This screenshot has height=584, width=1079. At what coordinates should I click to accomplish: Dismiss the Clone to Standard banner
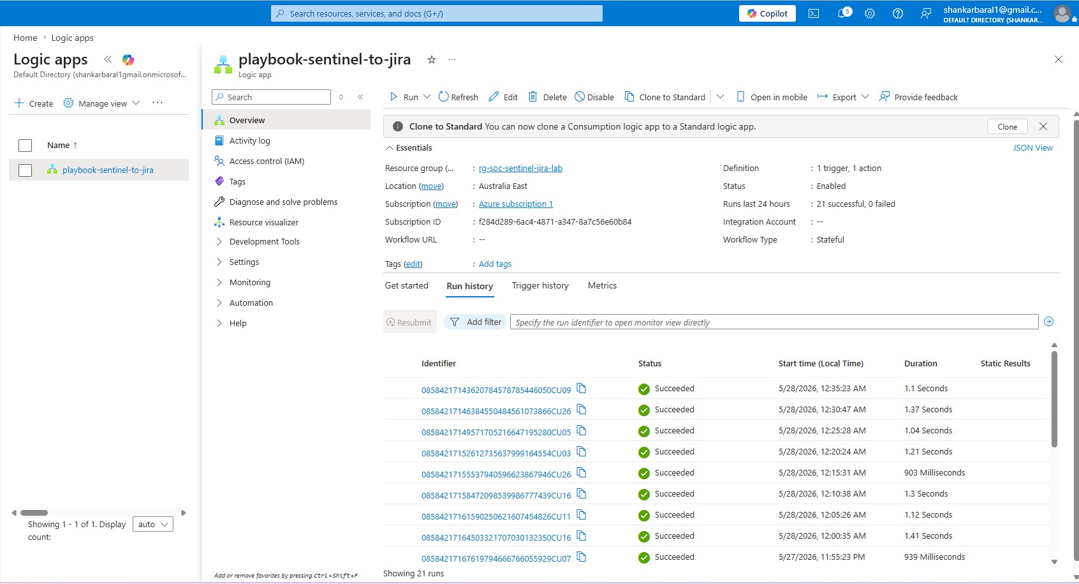pos(1043,126)
